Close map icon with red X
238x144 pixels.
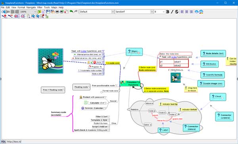[66, 12]
